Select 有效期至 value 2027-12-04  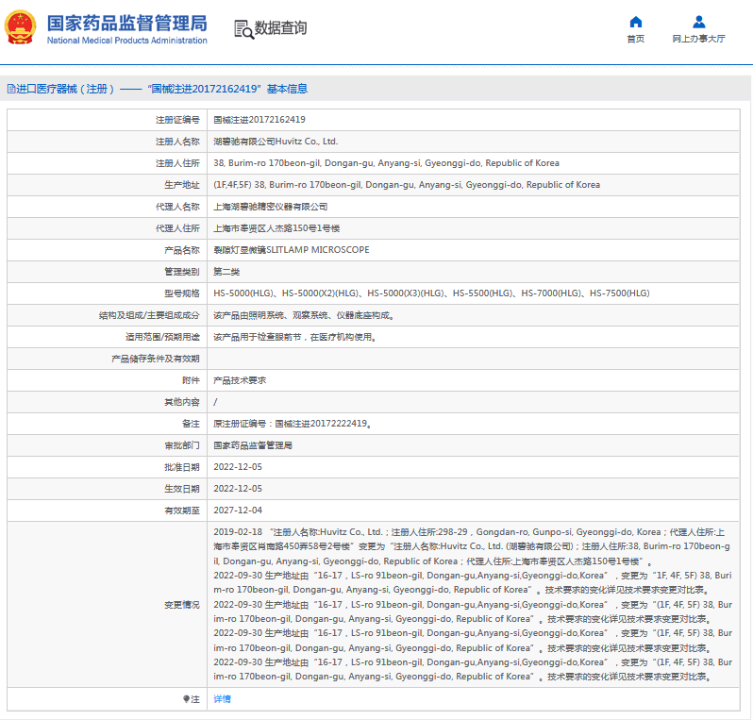pos(238,511)
